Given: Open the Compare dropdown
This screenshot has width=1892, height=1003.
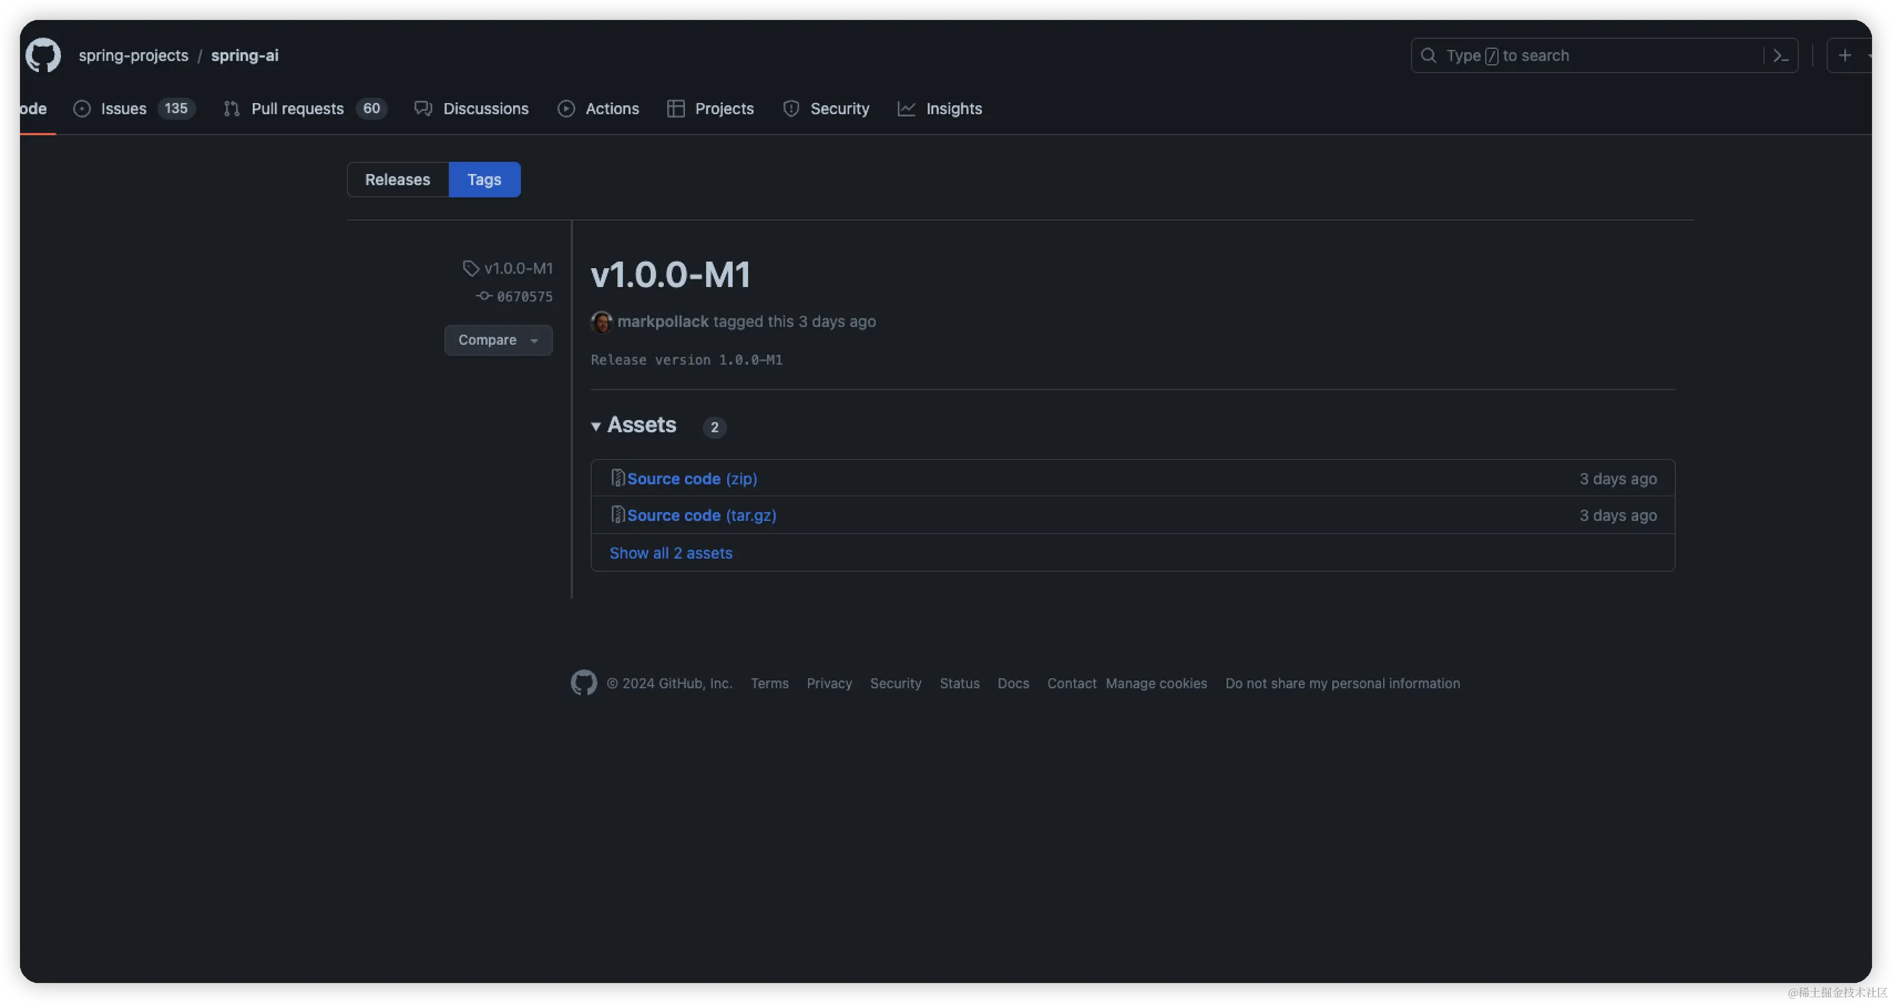Looking at the screenshot, I should [x=498, y=340].
